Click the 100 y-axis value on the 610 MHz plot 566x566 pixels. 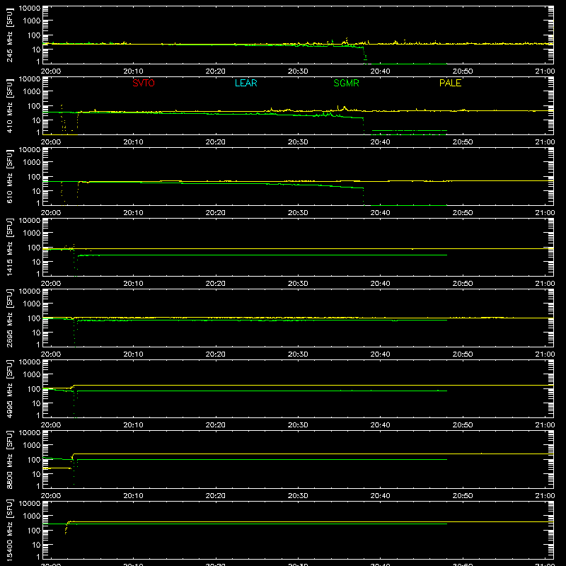tap(34, 176)
